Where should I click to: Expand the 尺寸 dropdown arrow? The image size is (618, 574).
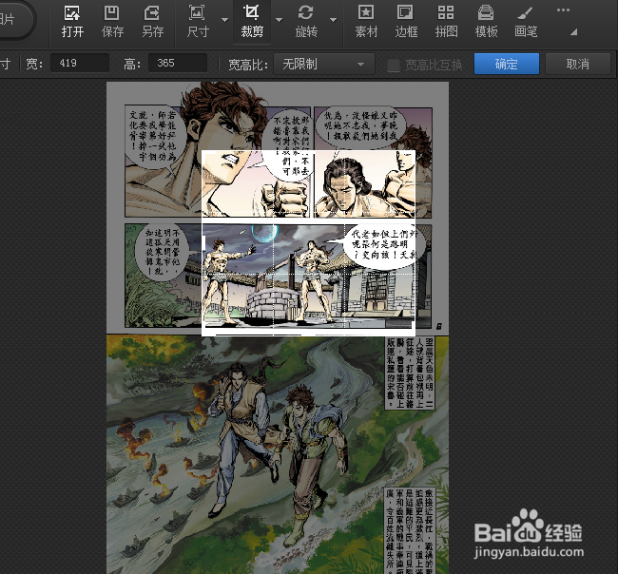(x=224, y=20)
